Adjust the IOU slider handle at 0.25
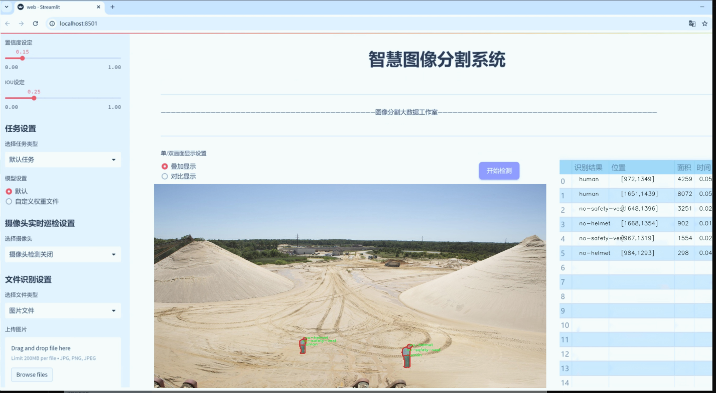Image resolution: width=716 pixels, height=393 pixels. pyautogui.click(x=34, y=98)
